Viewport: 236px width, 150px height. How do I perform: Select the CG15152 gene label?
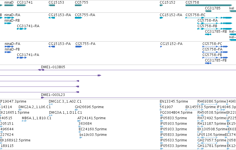[x=168, y=2]
